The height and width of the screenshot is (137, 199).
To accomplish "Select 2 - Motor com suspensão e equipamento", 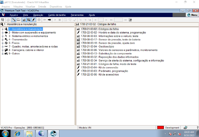I will click(32, 33).
